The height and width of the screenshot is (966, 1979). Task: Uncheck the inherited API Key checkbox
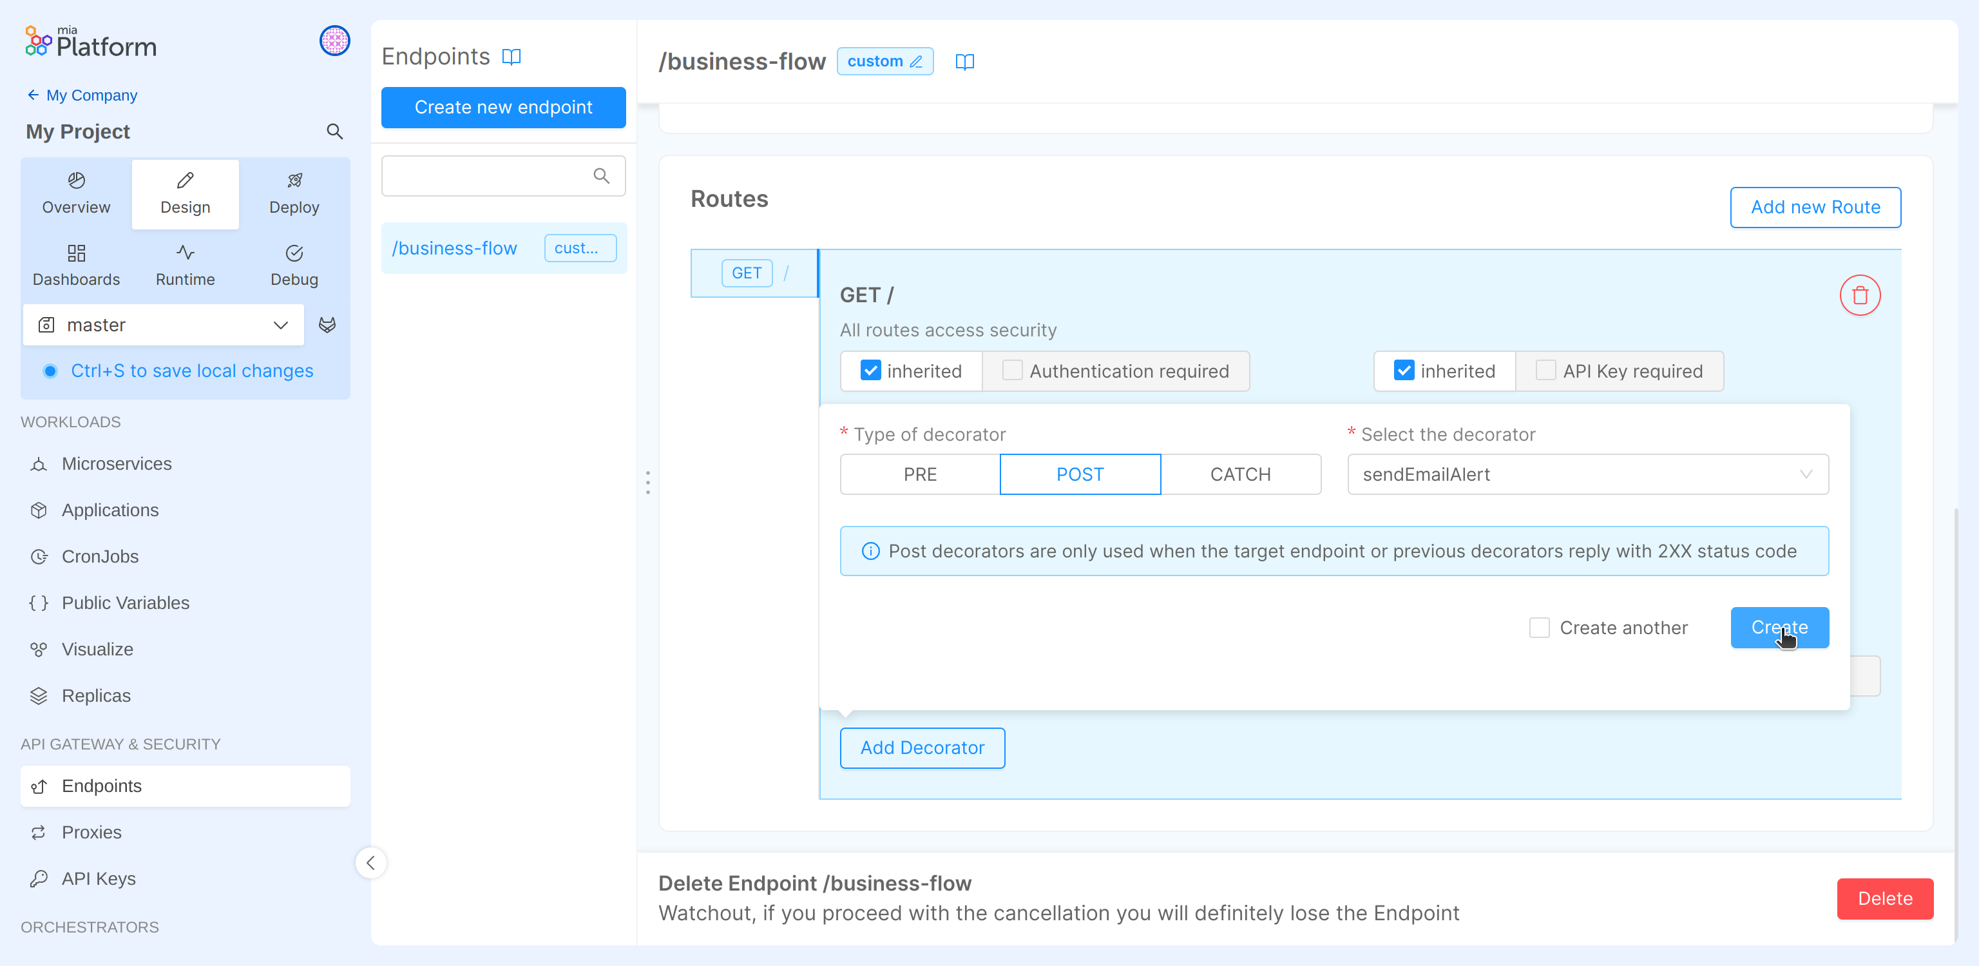[x=1405, y=371]
